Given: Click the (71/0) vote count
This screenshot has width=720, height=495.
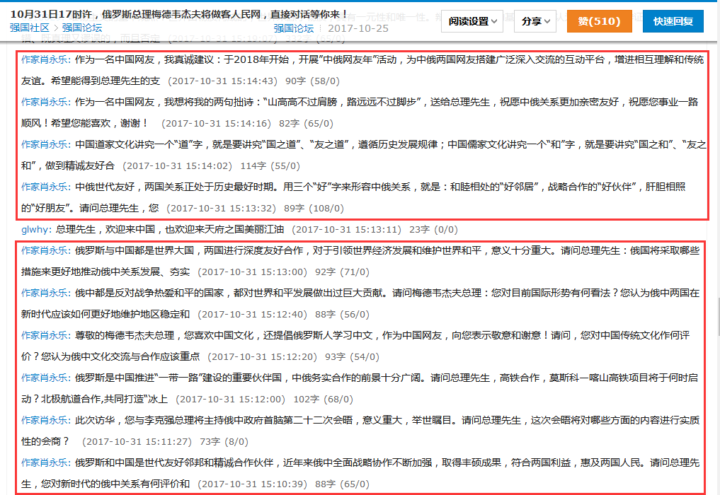Looking at the screenshot, I should [355, 272].
